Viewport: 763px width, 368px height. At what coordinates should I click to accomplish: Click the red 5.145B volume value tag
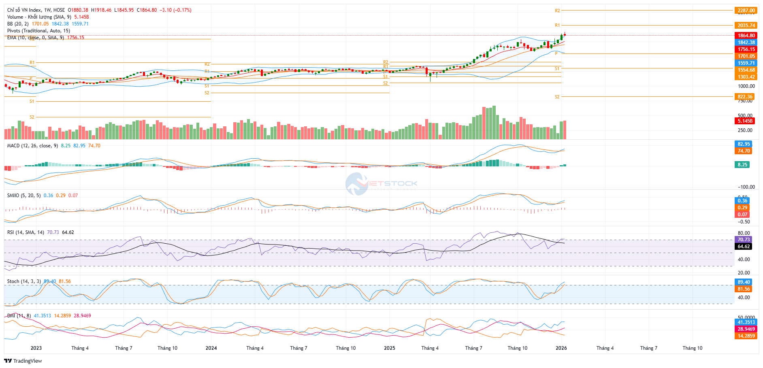(x=745, y=121)
